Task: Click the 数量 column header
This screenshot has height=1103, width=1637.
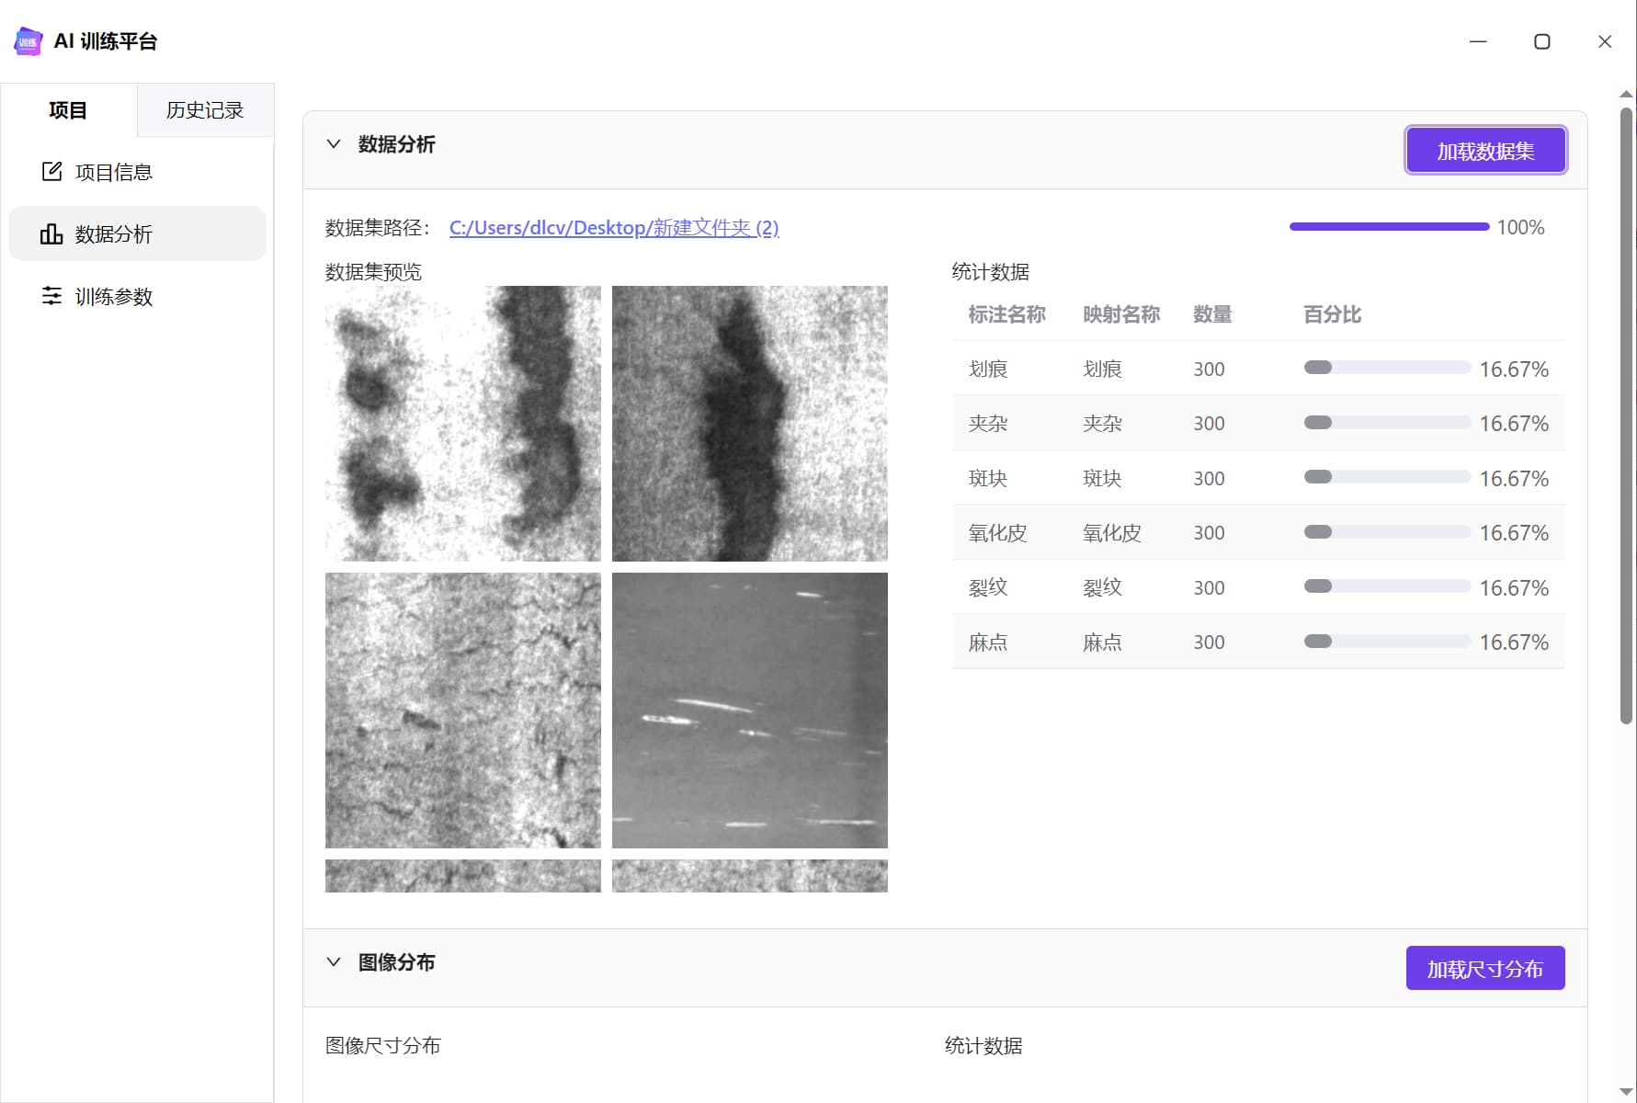Action: click(1212, 314)
